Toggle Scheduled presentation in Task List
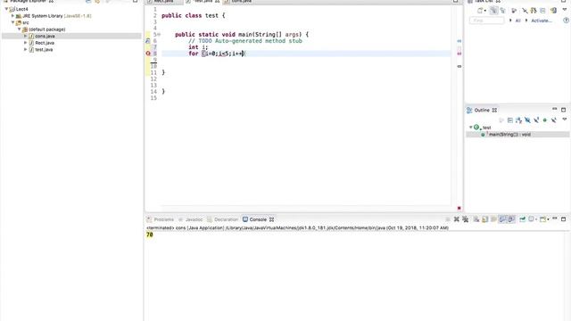 tap(503, 11)
